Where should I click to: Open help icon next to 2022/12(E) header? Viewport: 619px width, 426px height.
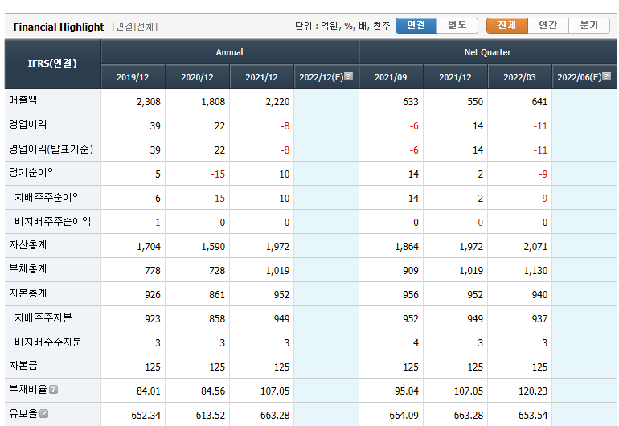point(349,76)
